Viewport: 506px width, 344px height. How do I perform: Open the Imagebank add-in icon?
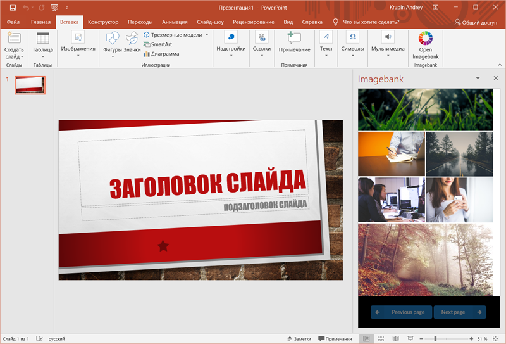pos(425,38)
